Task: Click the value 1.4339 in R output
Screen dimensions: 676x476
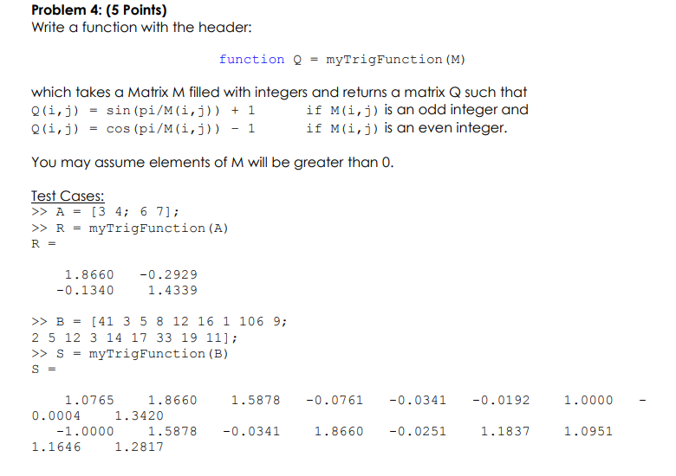Action: tap(172, 290)
